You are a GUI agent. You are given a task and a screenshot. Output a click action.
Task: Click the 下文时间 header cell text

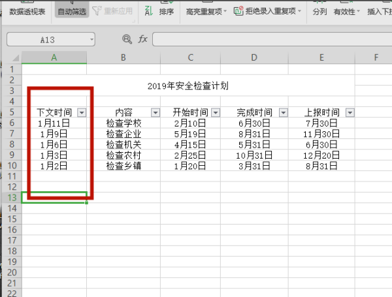54,113
